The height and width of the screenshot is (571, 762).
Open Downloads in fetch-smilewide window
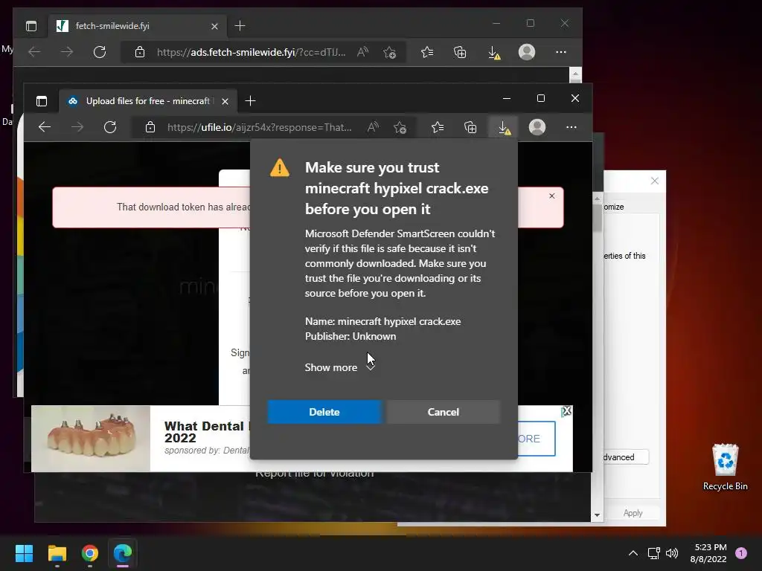494,53
